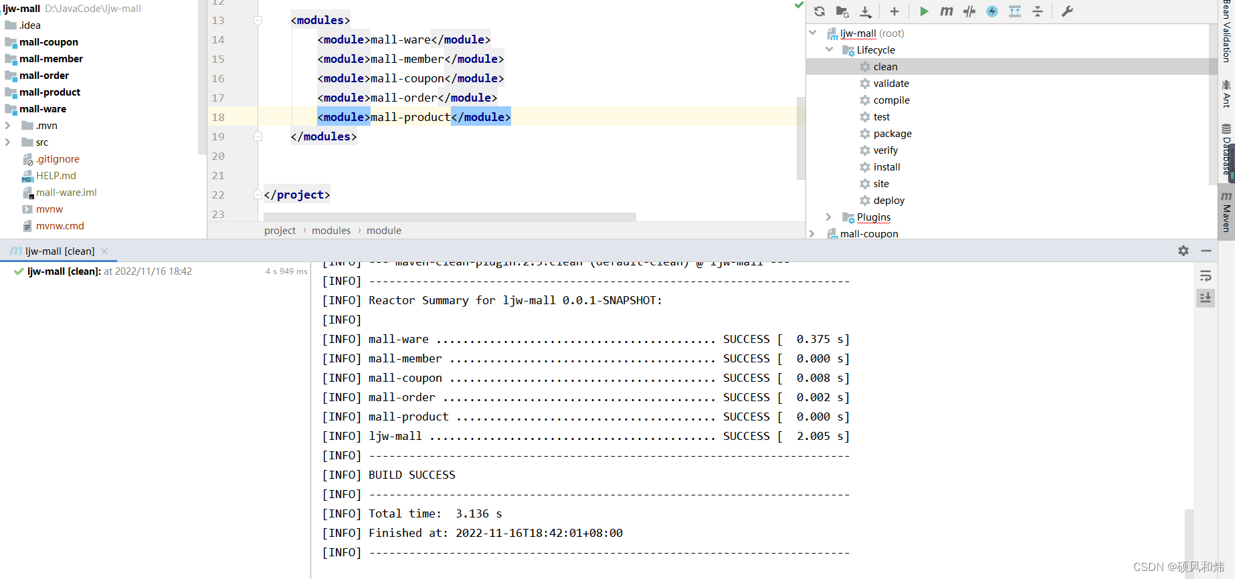The image size is (1235, 579).
Task: Select test lifecycle goal
Action: pos(881,117)
